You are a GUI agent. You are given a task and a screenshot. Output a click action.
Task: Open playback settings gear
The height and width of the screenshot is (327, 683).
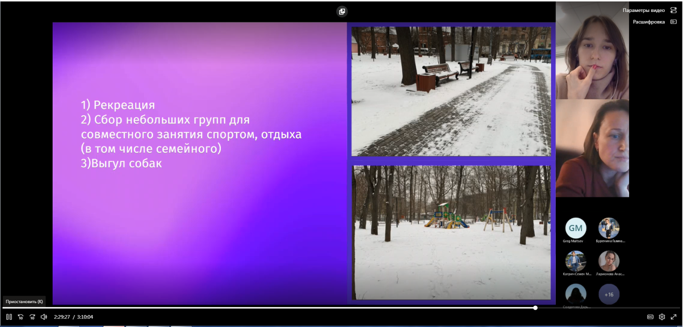pyautogui.click(x=662, y=316)
